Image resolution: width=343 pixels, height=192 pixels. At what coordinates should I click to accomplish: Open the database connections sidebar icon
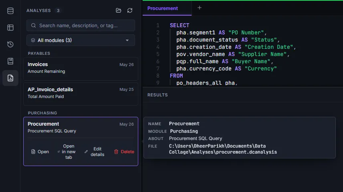point(10,11)
